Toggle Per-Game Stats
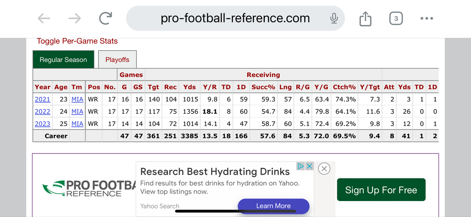 pyautogui.click(x=77, y=41)
